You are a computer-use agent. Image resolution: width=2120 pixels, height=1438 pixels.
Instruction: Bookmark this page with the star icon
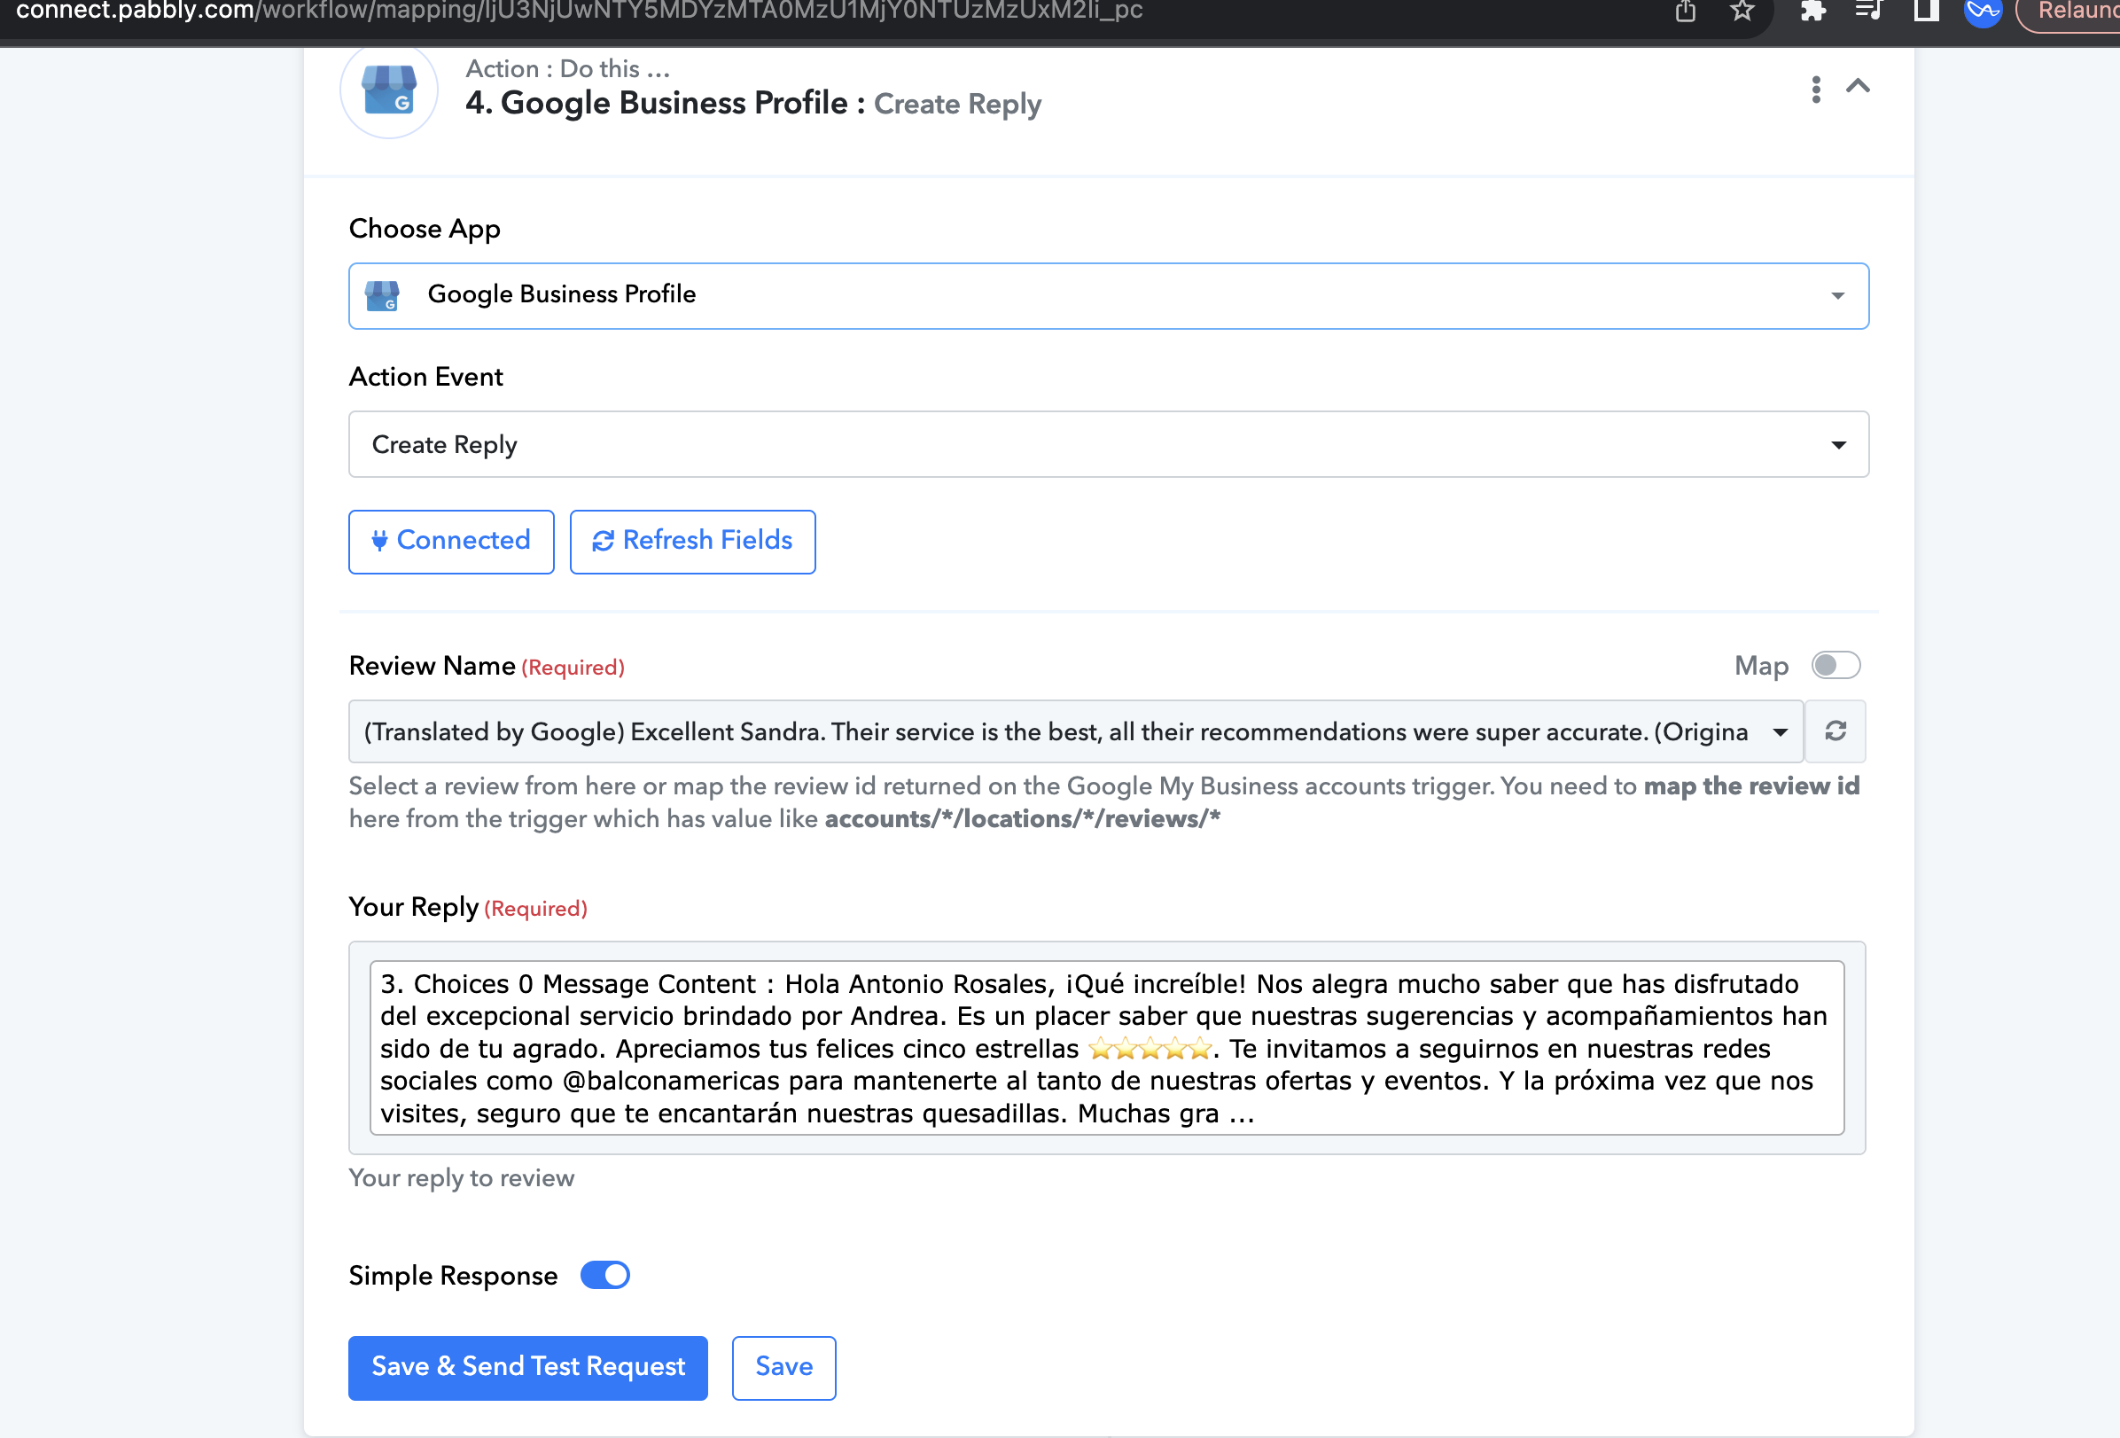1743,11
